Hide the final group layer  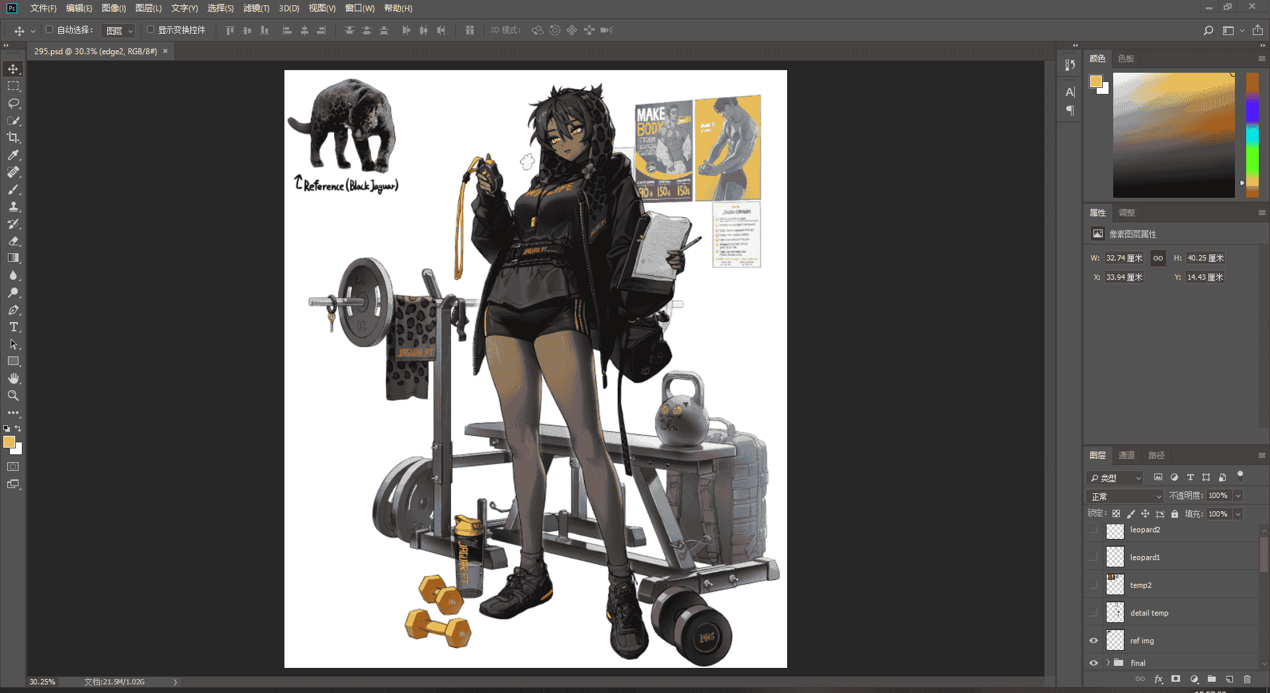(x=1093, y=663)
